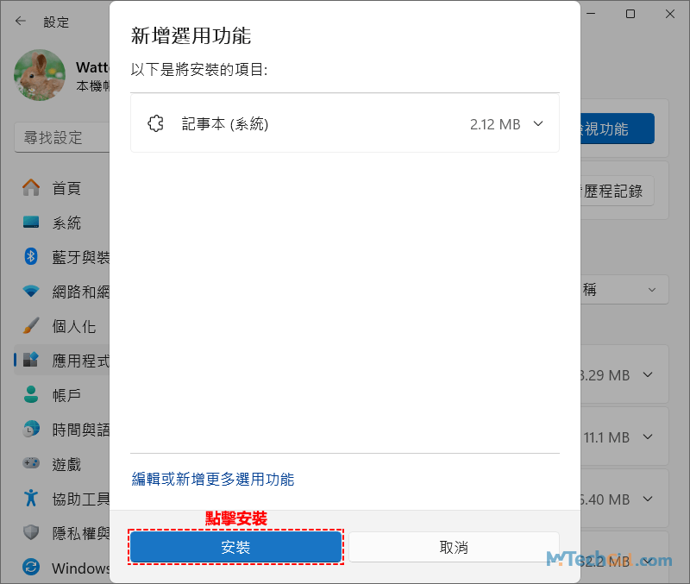Click the blue 安裝 install button

pyautogui.click(x=235, y=548)
